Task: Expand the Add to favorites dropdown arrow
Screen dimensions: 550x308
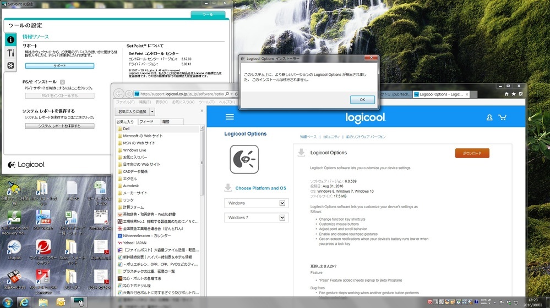Action: pos(153,111)
